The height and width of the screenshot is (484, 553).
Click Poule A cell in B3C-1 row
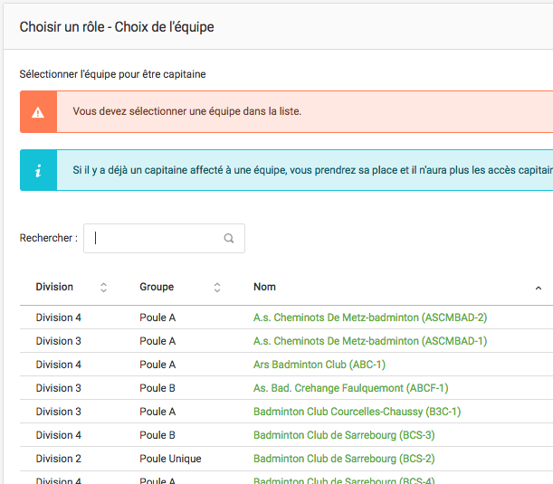(157, 413)
